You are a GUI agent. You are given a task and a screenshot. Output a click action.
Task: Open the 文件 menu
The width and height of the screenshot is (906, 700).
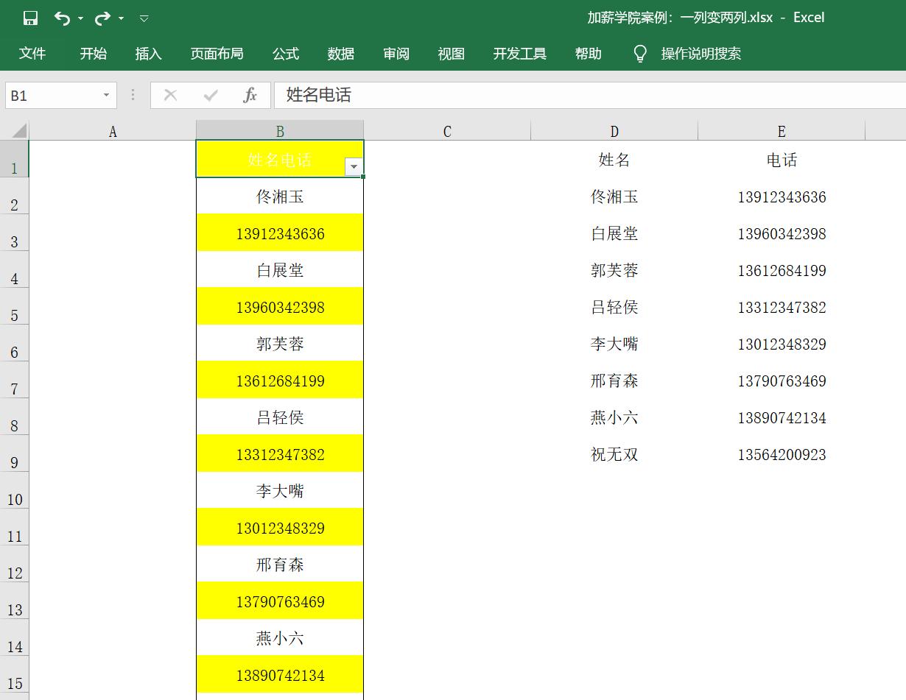pos(32,53)
